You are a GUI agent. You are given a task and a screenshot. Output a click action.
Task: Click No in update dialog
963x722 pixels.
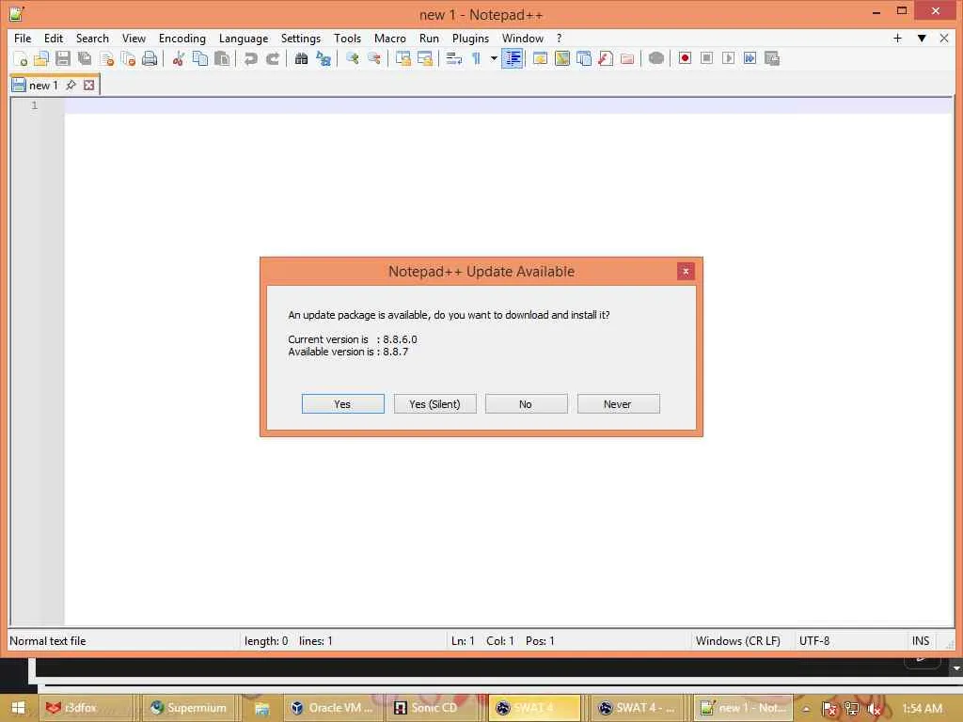tap(527, 404)
